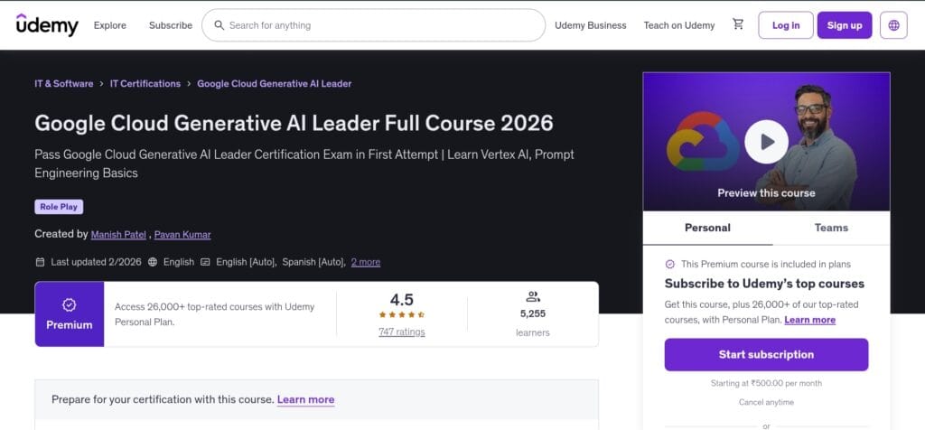Viewport: 925px width, 430px height.
Task: Click the last updated calendar icon
Action: pyautogui.click(x=40, y=262)
